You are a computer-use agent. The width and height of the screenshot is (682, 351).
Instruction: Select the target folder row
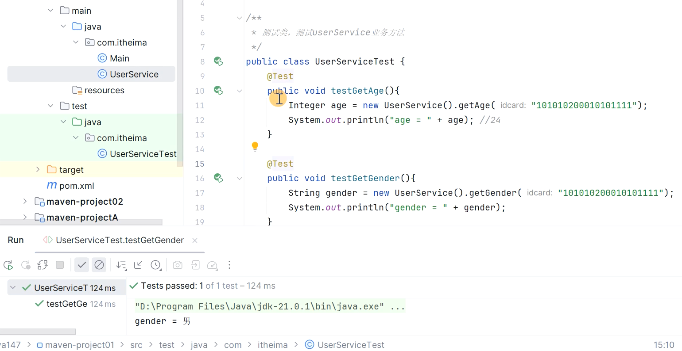pyautogui.click(x=91, y=170)
